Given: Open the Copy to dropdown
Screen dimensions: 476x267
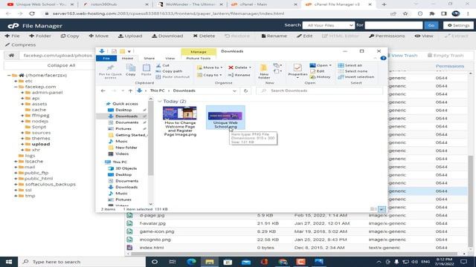Looking at the screenshot, I should pos(210,75).
